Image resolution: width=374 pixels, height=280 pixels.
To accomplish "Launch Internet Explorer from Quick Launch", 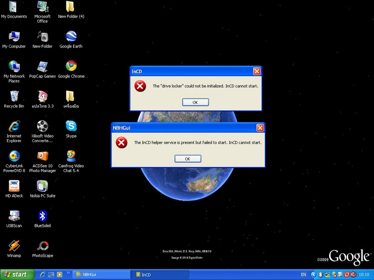I will click(x=43, y=275).
